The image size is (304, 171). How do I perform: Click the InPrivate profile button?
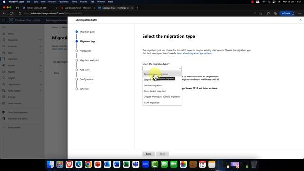pos(288,13)
